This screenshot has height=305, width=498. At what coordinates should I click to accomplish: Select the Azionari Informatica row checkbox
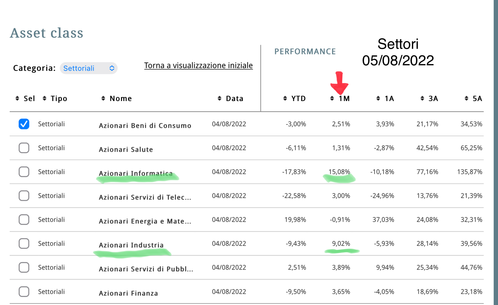click(24, 172)
